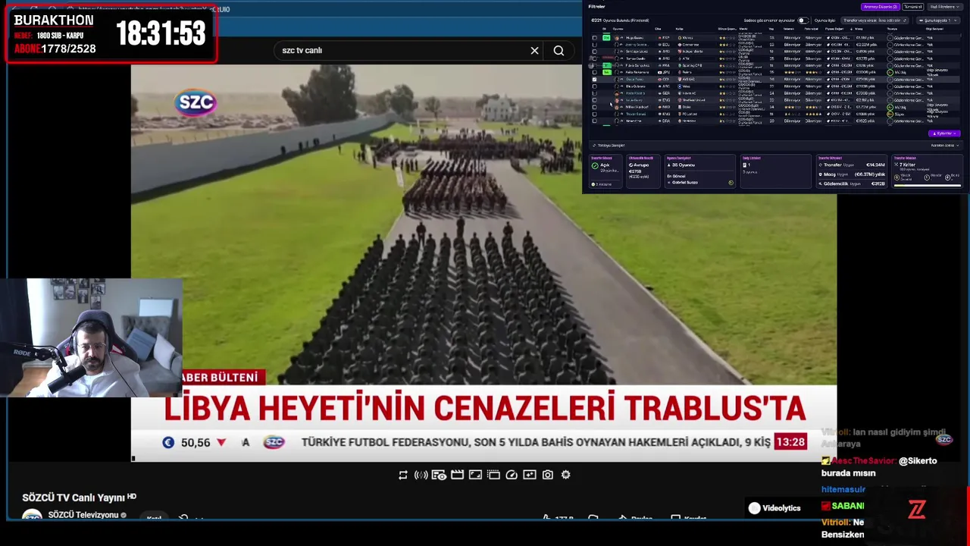Click the Yaş column header
The image size is (970, 546).
771,29
